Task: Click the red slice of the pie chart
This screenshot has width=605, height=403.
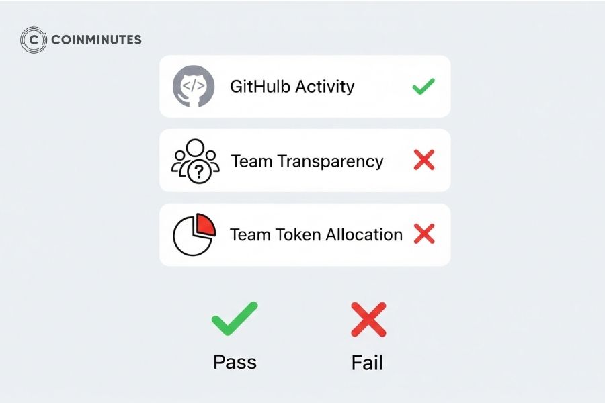Action: pos(206,224)
